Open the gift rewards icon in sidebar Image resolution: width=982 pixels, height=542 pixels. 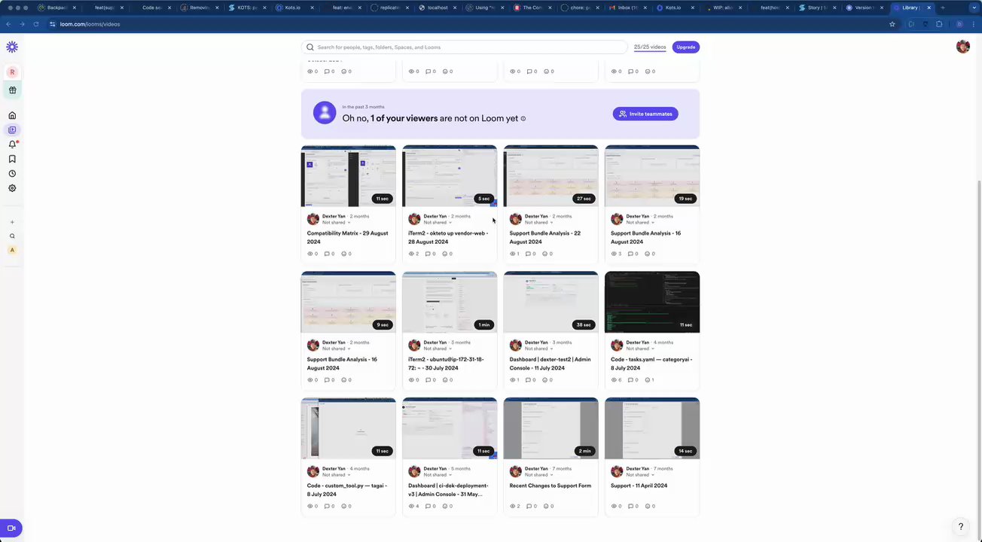click(12, 90)
